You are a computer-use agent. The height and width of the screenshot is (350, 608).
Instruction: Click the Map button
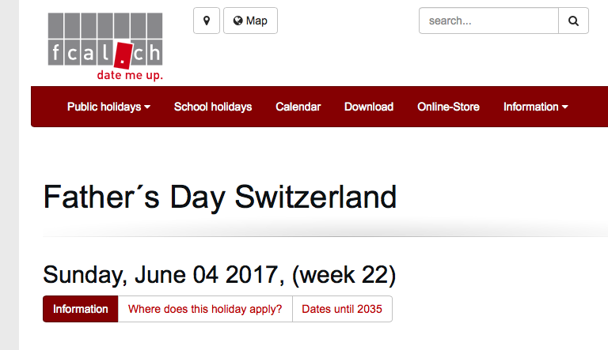(250, 21)
